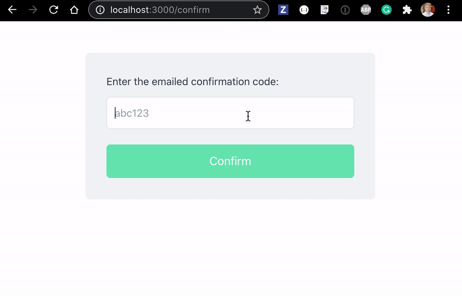The height and width of the screenshot is (296, 462).
Task: Open the Chrome profile avatar menu
Action: (428, 10)
